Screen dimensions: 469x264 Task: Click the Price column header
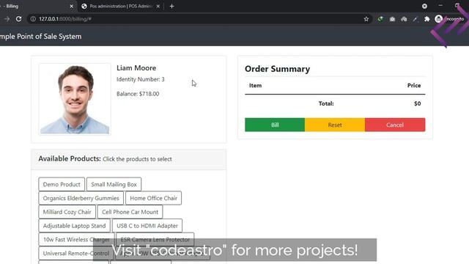pyautogui.click(x=414, y=85)
